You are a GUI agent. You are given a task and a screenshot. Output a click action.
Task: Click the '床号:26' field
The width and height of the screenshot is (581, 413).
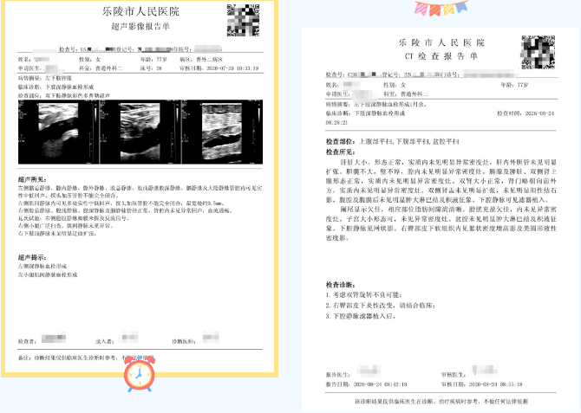point(151,68)
